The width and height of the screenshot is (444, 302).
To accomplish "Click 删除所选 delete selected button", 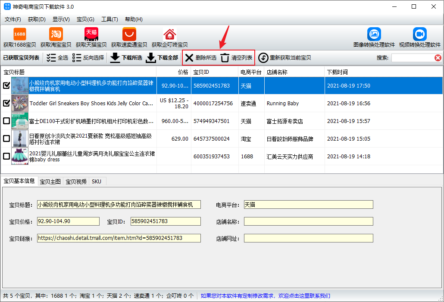I will (201, 58).
